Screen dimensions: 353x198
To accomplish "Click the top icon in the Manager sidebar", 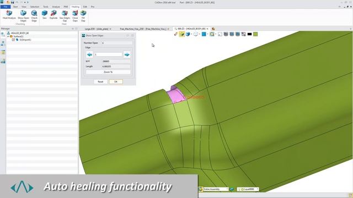I will 3,35.
